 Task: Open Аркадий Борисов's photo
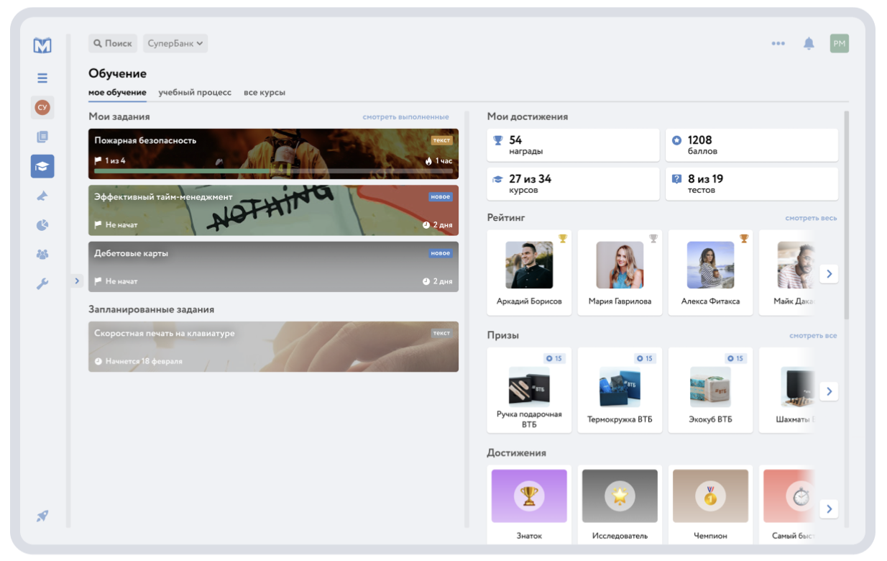click(529, 265)
